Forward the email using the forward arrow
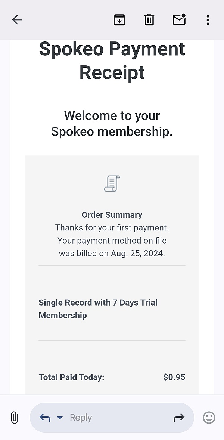 click(179, 418)
